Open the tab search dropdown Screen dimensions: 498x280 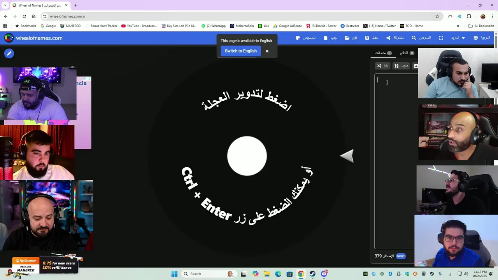click(x=5, y=5)
